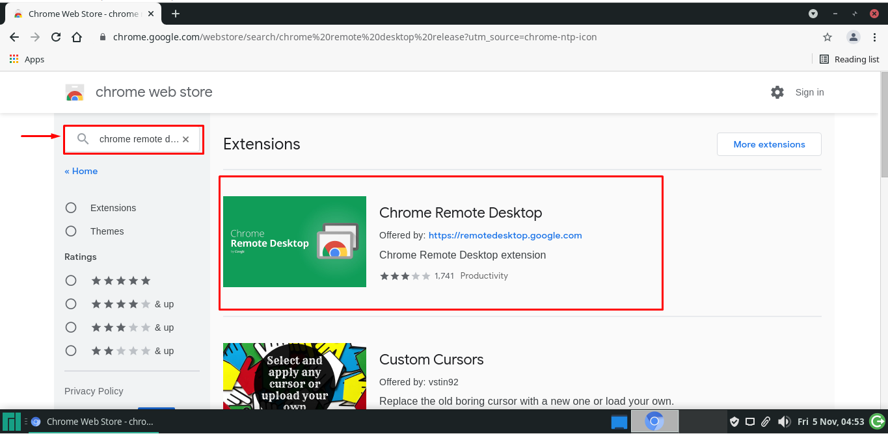Sign in to the web store
This screenshot has height=434, width=888.
click(809, 92)
